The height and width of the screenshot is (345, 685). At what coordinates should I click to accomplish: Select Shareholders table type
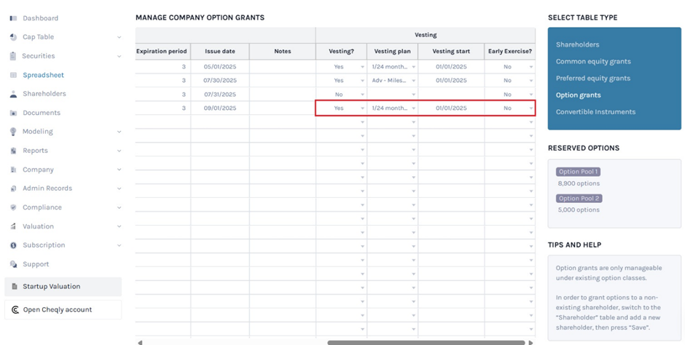click(577, 44)
